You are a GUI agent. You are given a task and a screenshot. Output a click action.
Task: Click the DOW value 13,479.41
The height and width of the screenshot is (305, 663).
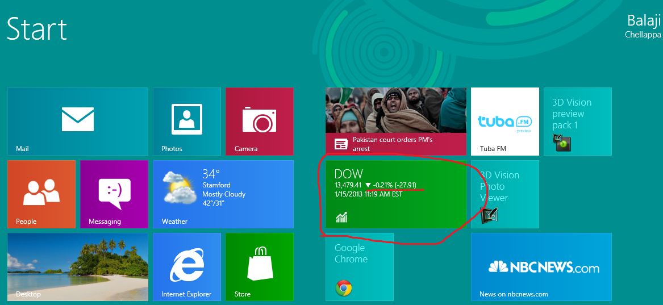coord(348,185)
